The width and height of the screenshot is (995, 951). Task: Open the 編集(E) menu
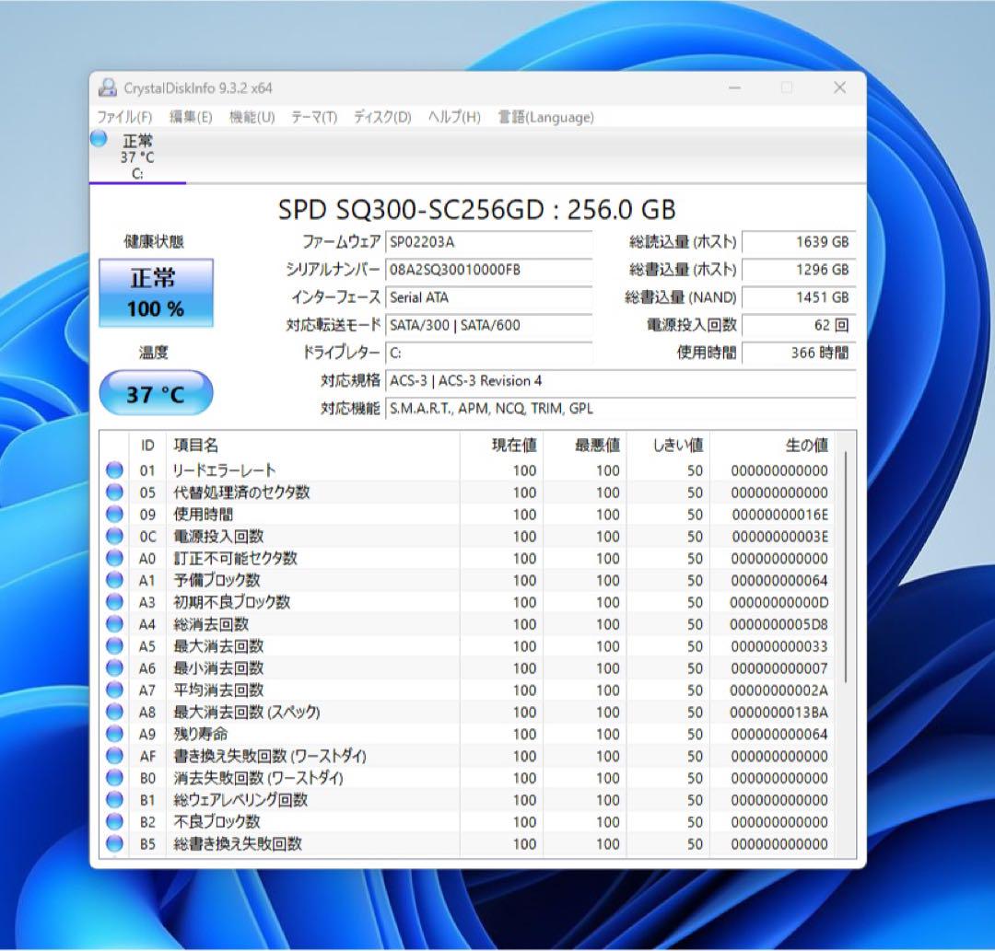(191, 117)
